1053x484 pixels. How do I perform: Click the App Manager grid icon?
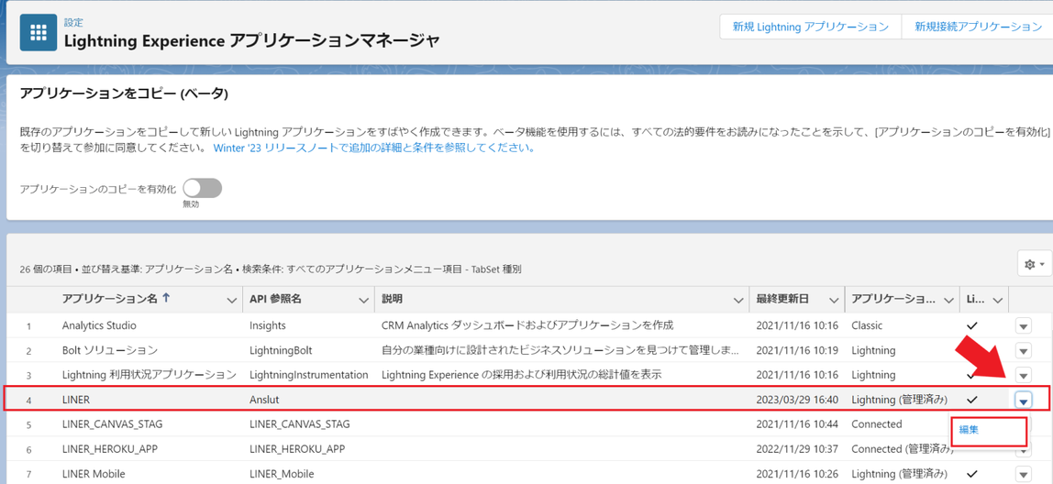(39, 33)
